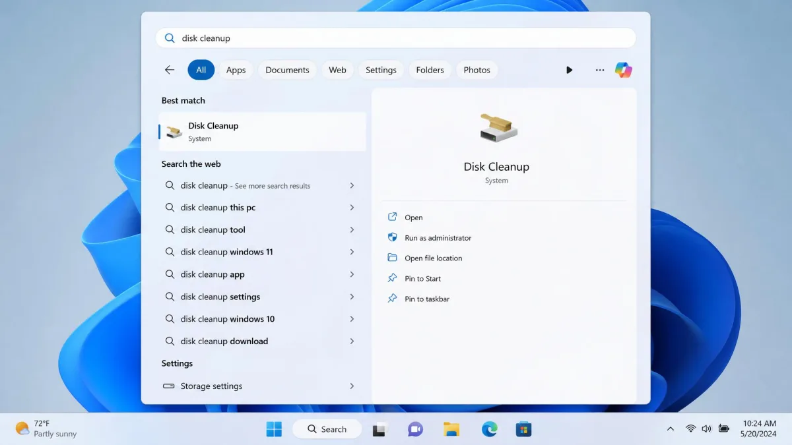
Task: Expand chevron for 'disk cleanup windows 10'
Action: pos(352,319)
